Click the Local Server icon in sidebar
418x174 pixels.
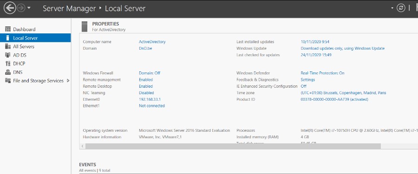tap(8, 38)
